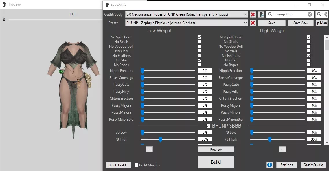The image size is (329, 171).
Task: Click the BodySlide title bar app icon
Action: point(107,5)
